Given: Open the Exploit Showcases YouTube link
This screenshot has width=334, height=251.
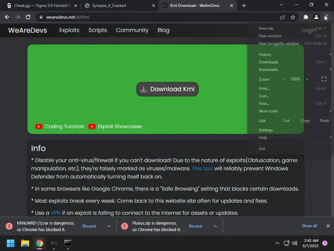Looking at the screenshot, I should click(115, 126).
